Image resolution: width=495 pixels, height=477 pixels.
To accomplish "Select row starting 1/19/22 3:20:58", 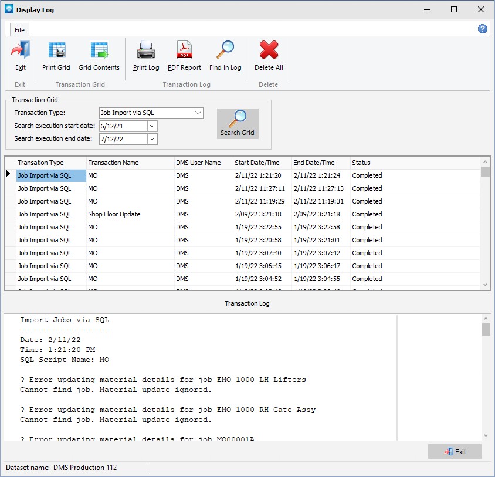I will point(242,240).
